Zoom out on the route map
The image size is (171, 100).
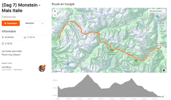pyautogui.click(x=55, y=15)
